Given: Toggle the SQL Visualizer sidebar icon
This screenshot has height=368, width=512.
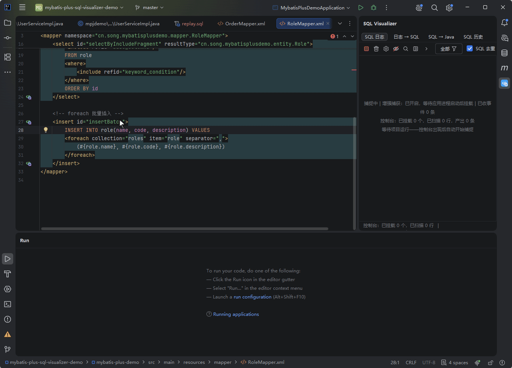Looking at the screenshot, I should 504,83.
